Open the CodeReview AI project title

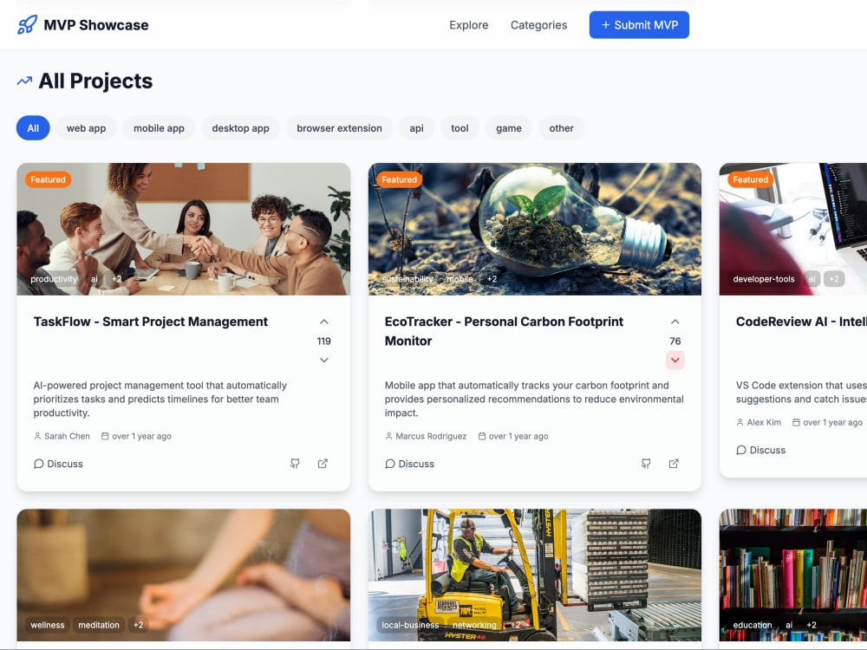click(x=801, y=322)
